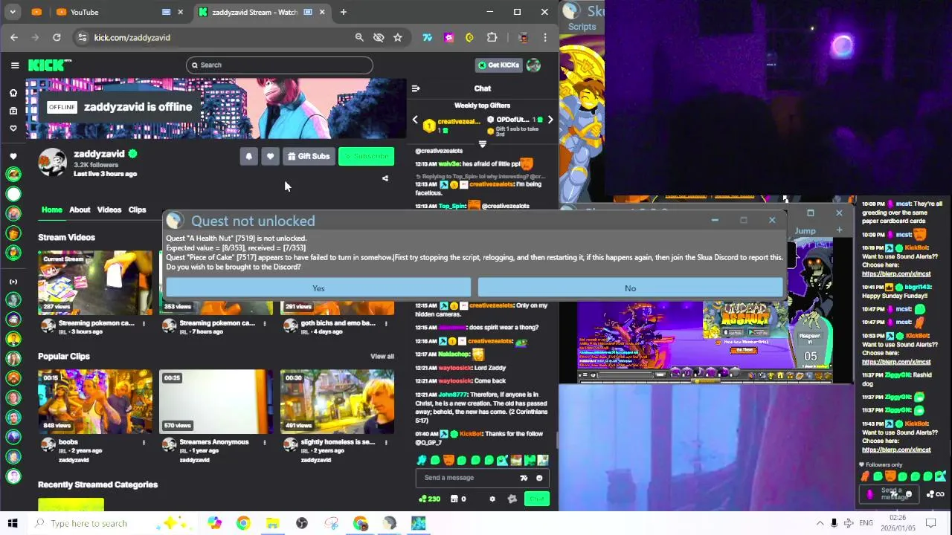Open the Browse icon in Kick sidebar

point(13,111)
